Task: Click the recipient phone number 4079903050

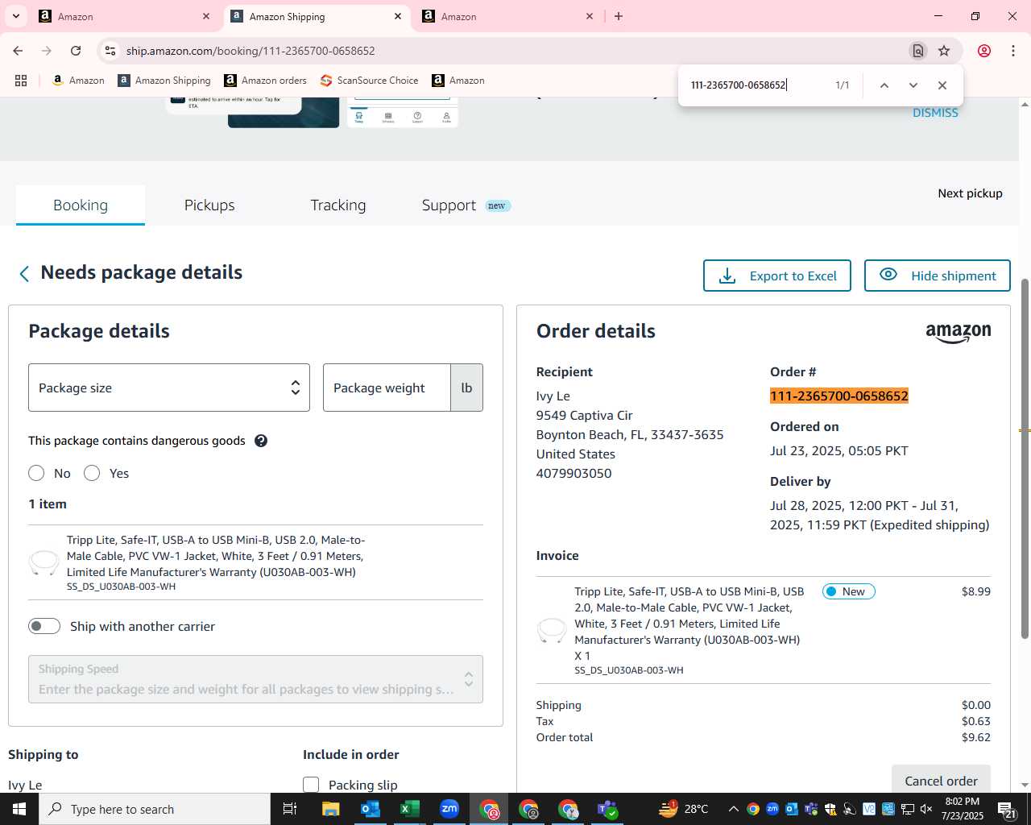Action: pos(574,473)
